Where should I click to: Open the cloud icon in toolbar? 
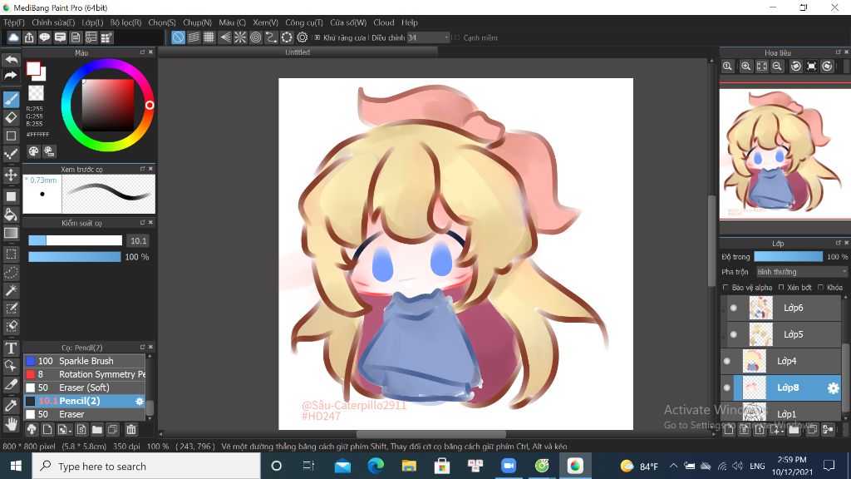(x=13, y=37)
